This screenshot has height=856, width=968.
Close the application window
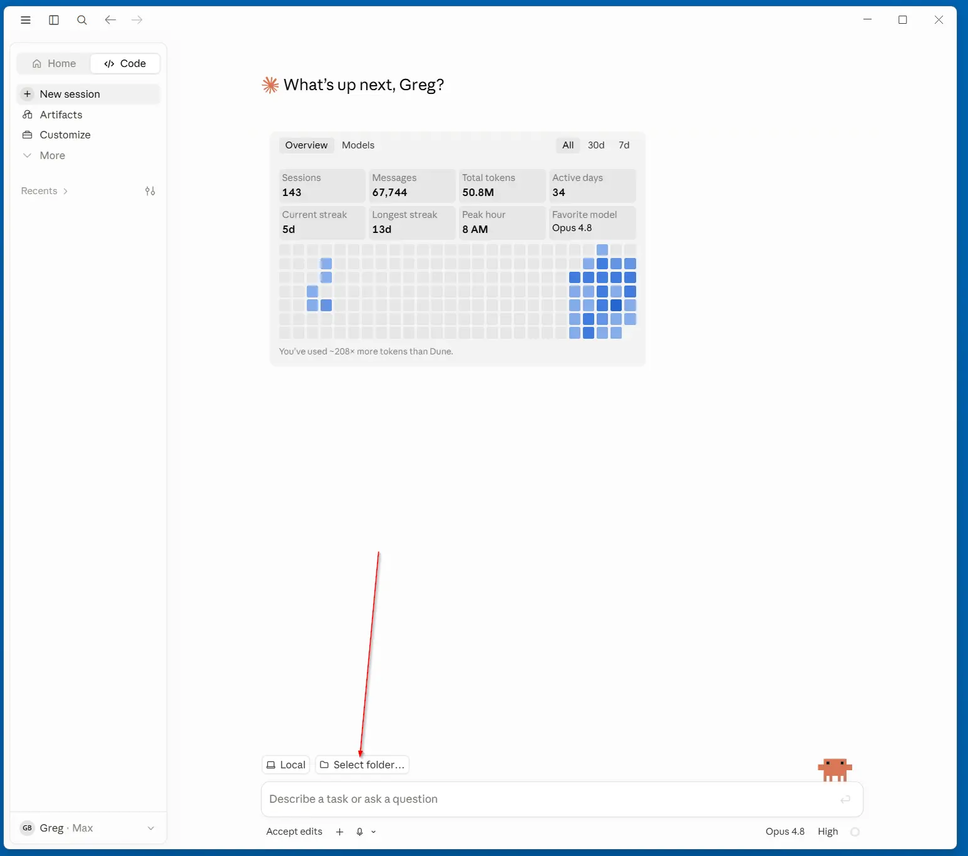(x=939, y=20)
